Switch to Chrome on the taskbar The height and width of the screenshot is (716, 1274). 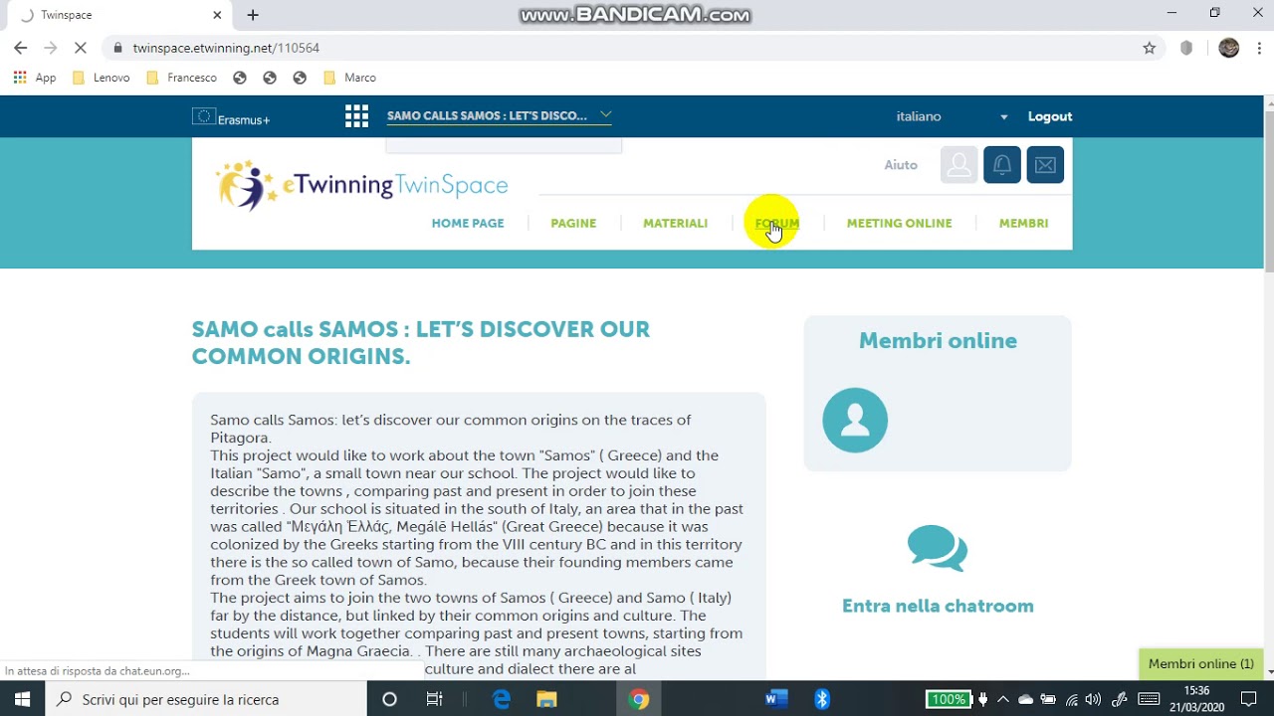(x=639, y=699)
